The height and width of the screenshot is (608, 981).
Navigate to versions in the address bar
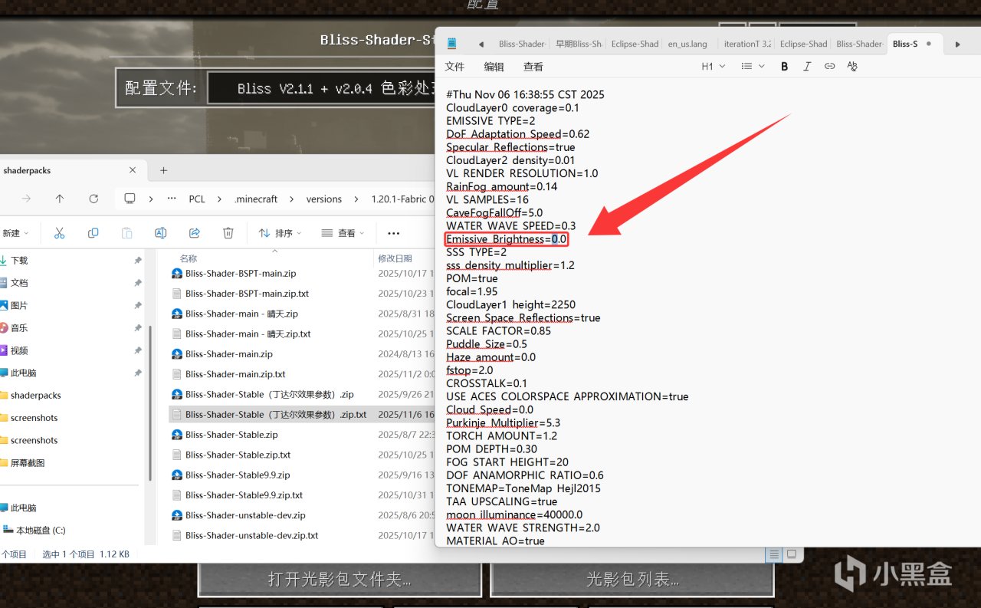tap(324, 199)
